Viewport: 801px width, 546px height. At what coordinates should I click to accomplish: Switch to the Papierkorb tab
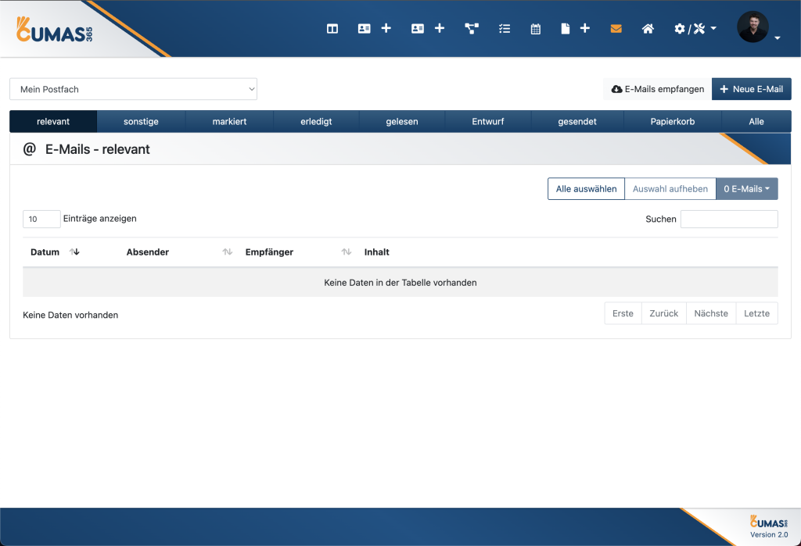[x=672, y=122]
